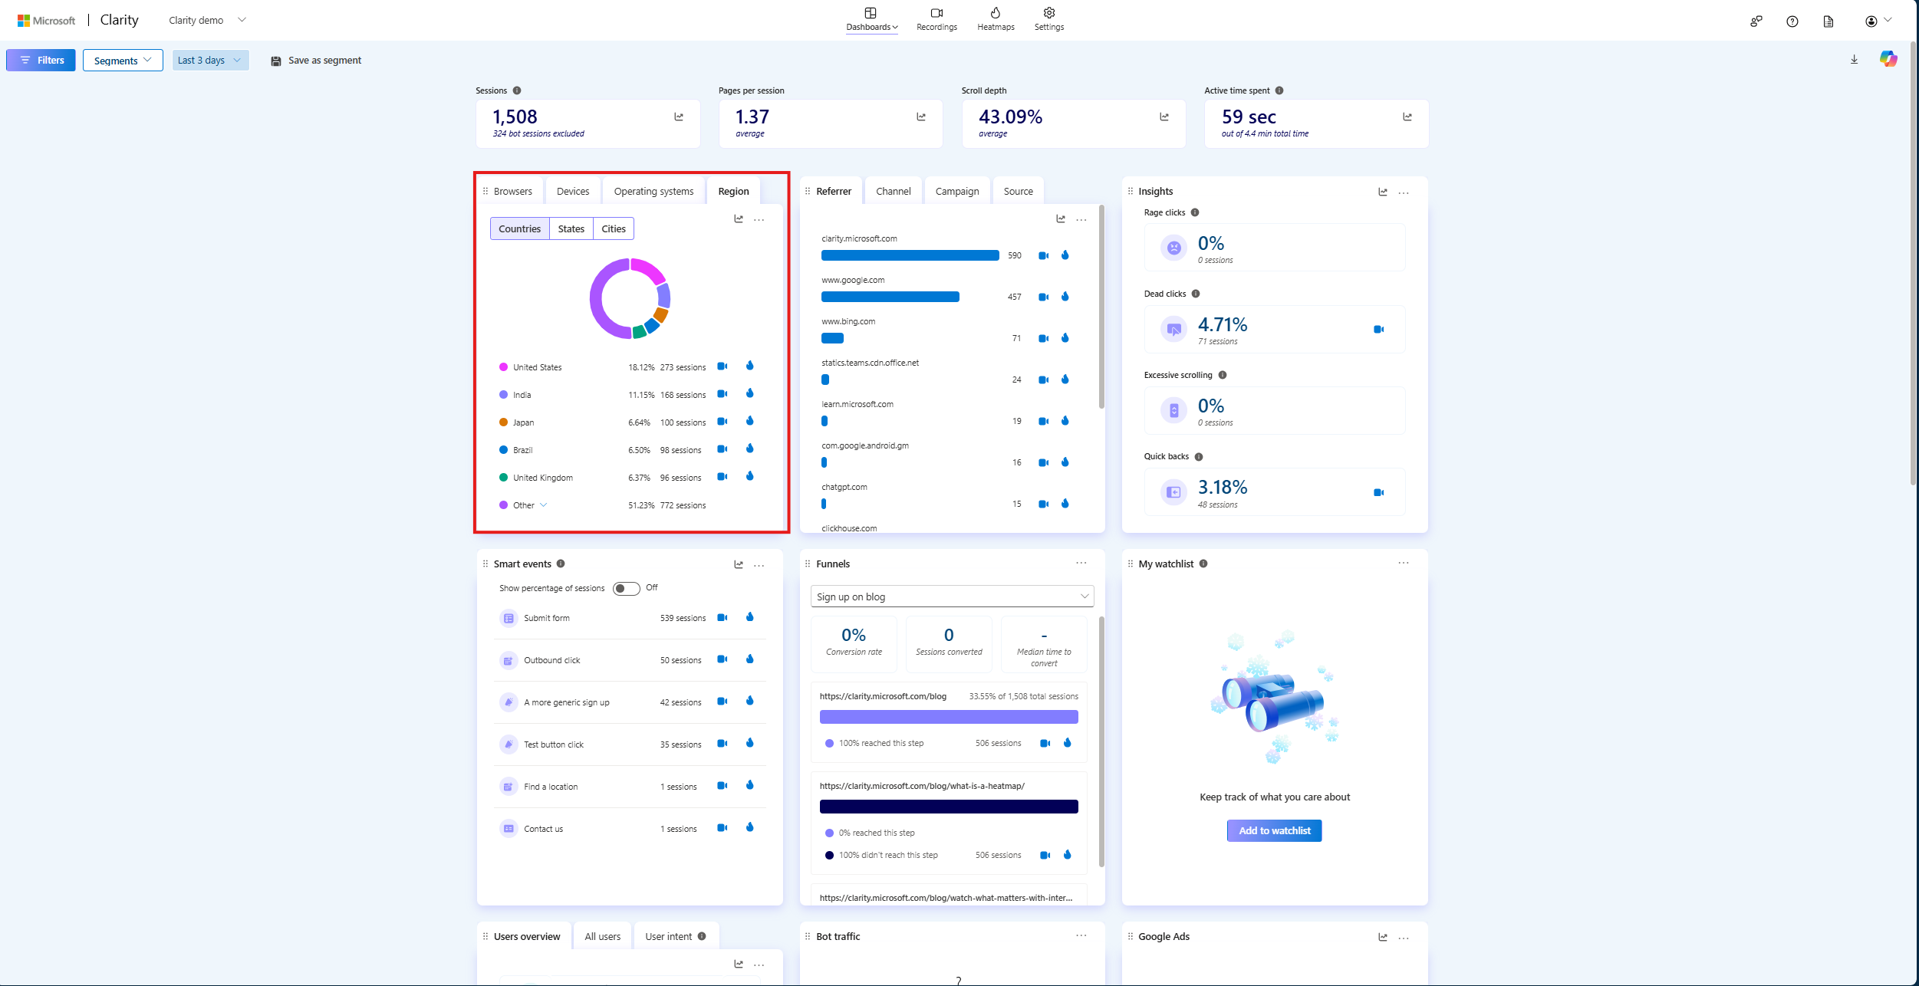The image size is (1919, 986).
Task: Open more options for Funnels card
Action: coord(1081,563)
